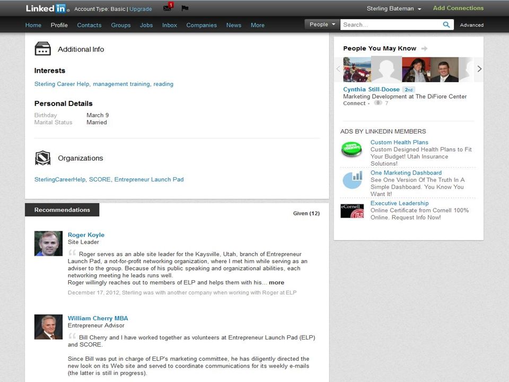509x382 pixels.
Task: Open the Groups menu
Action: 121,25
